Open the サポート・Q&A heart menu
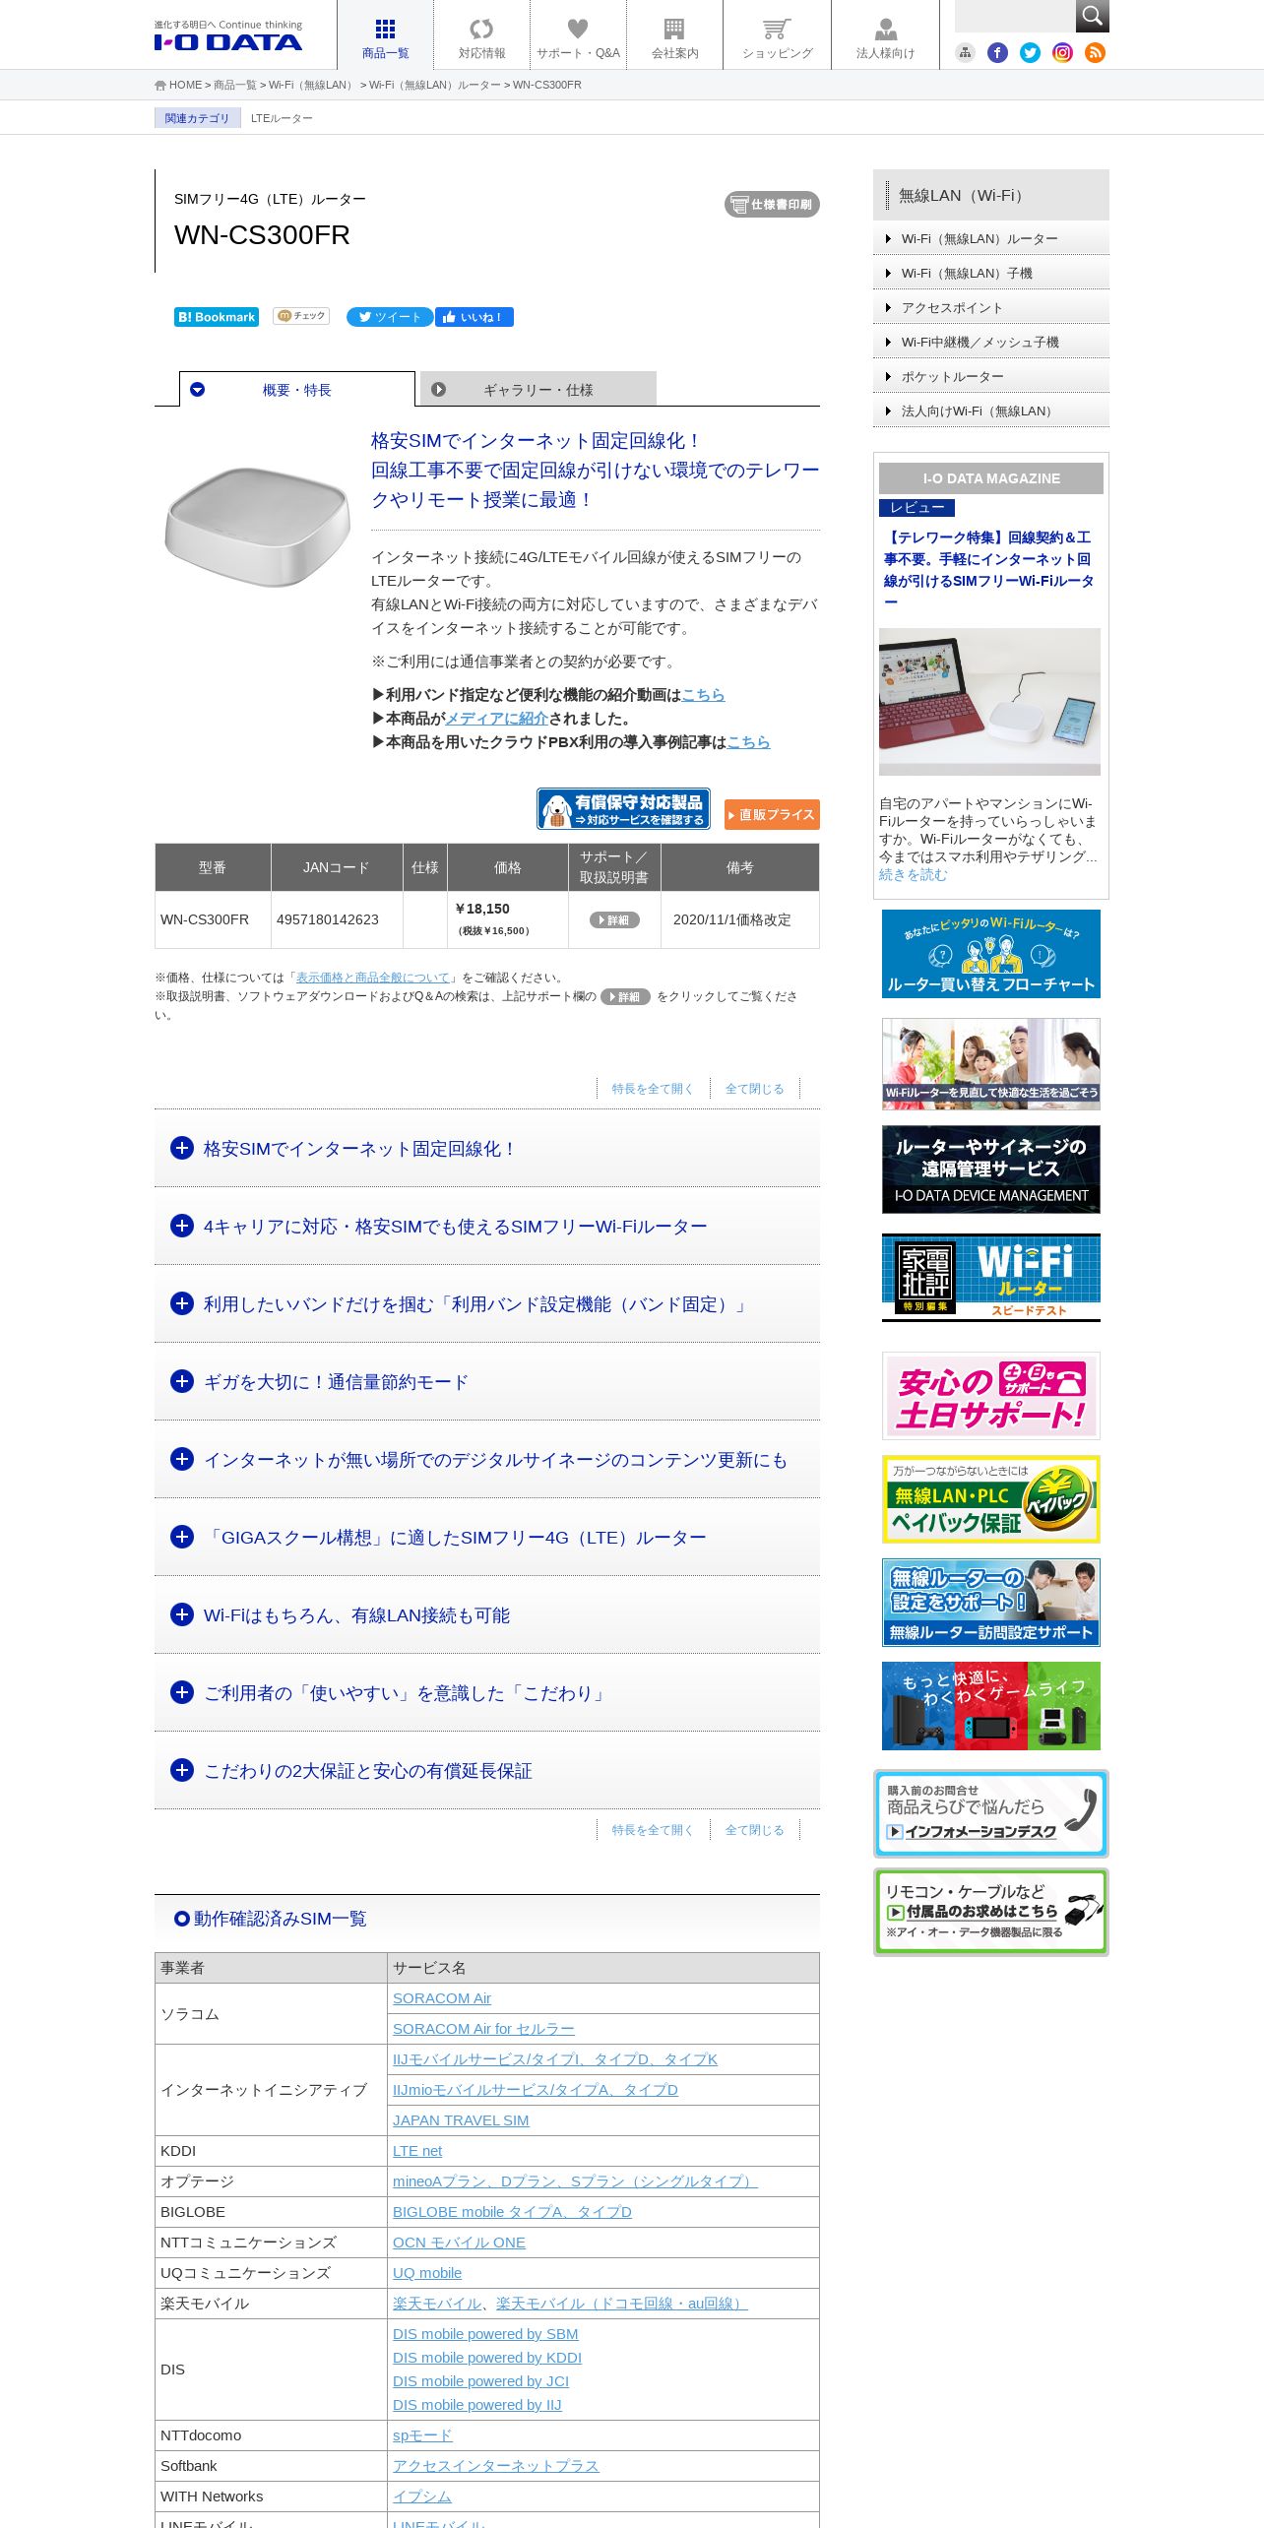 point(578,35)
